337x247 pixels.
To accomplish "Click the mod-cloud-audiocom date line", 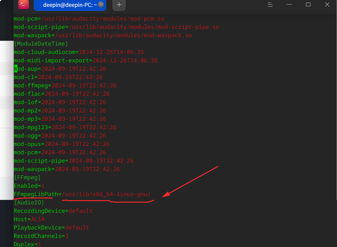I will [x=79, y=52].
